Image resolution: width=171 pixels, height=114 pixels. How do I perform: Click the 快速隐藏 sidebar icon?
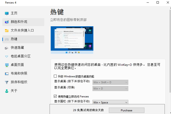pos(7,48)
